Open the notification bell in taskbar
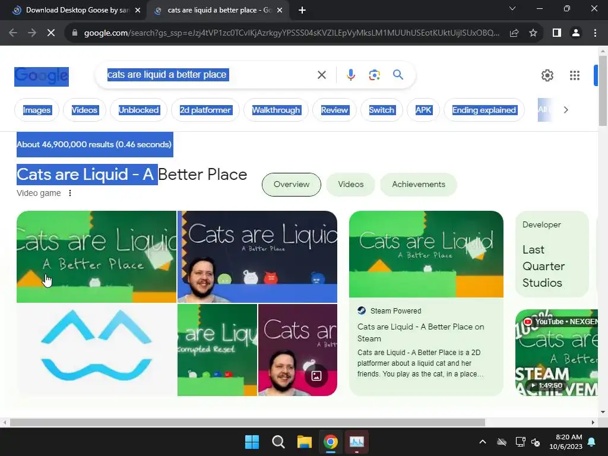Image resolution: width=608 pixels, height=456 pixels. [592, 442]
